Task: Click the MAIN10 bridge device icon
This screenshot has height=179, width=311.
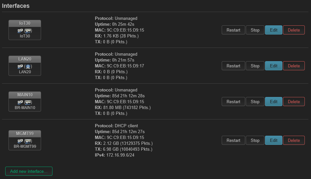Action: pyautogui.click(x=20, y=103)
